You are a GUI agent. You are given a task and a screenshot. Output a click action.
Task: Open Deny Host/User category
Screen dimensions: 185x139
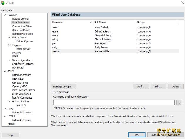click(21, 30)
